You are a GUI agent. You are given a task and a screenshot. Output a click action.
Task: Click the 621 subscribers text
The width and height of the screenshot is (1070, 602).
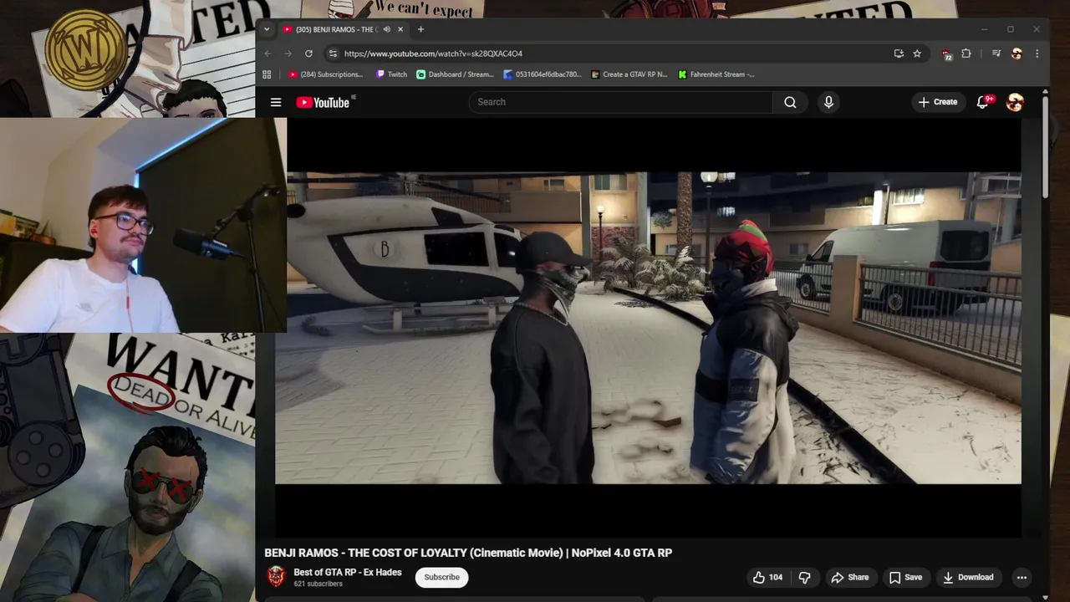(318, 584)
